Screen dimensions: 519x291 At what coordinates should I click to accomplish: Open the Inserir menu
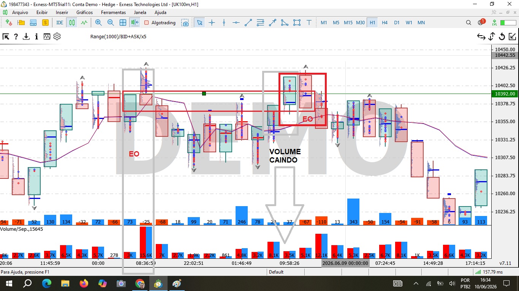[x=62, y=13]
